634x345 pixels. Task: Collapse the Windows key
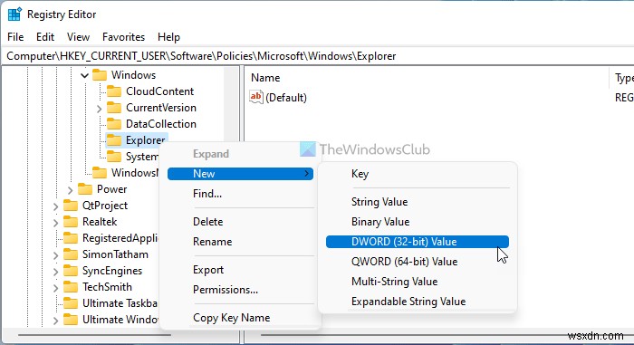click(x=84, y=75)
